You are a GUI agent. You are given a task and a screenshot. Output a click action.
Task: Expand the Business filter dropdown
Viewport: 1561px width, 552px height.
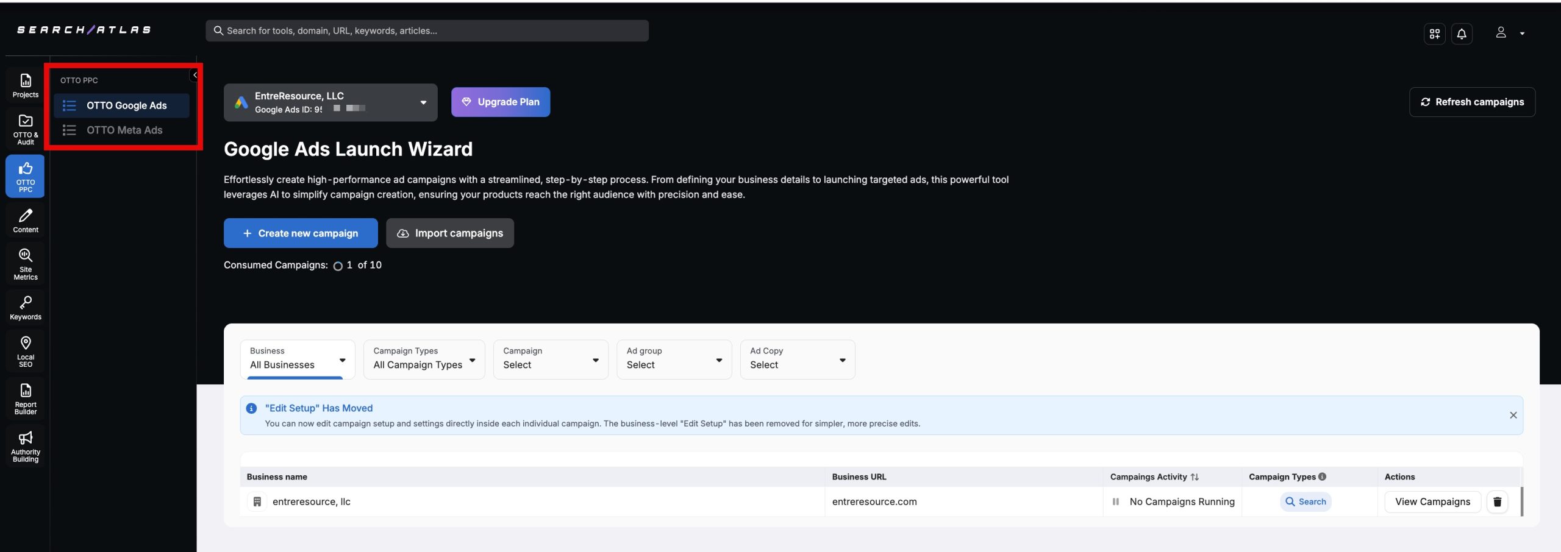click(x=297, y=359)
